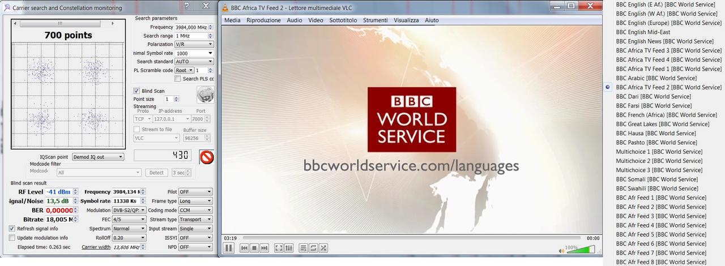Uncheck Refresh signal info

(x=12, y=228)
